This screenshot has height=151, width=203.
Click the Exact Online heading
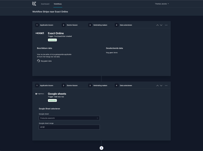[x=56, y=33]
